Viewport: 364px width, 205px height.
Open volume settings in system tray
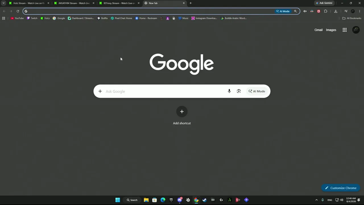pyautogui.click(x=342, y=200)
